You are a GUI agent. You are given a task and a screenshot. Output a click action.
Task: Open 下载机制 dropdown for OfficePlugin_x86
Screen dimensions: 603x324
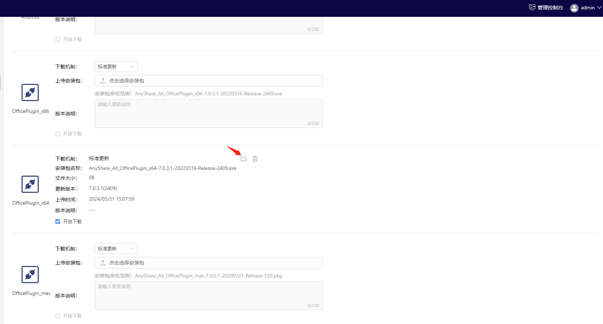[116, 67]
